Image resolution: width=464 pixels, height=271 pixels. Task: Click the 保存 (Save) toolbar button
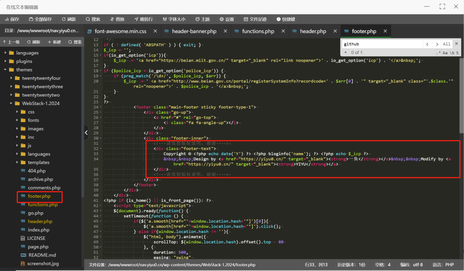12,19
